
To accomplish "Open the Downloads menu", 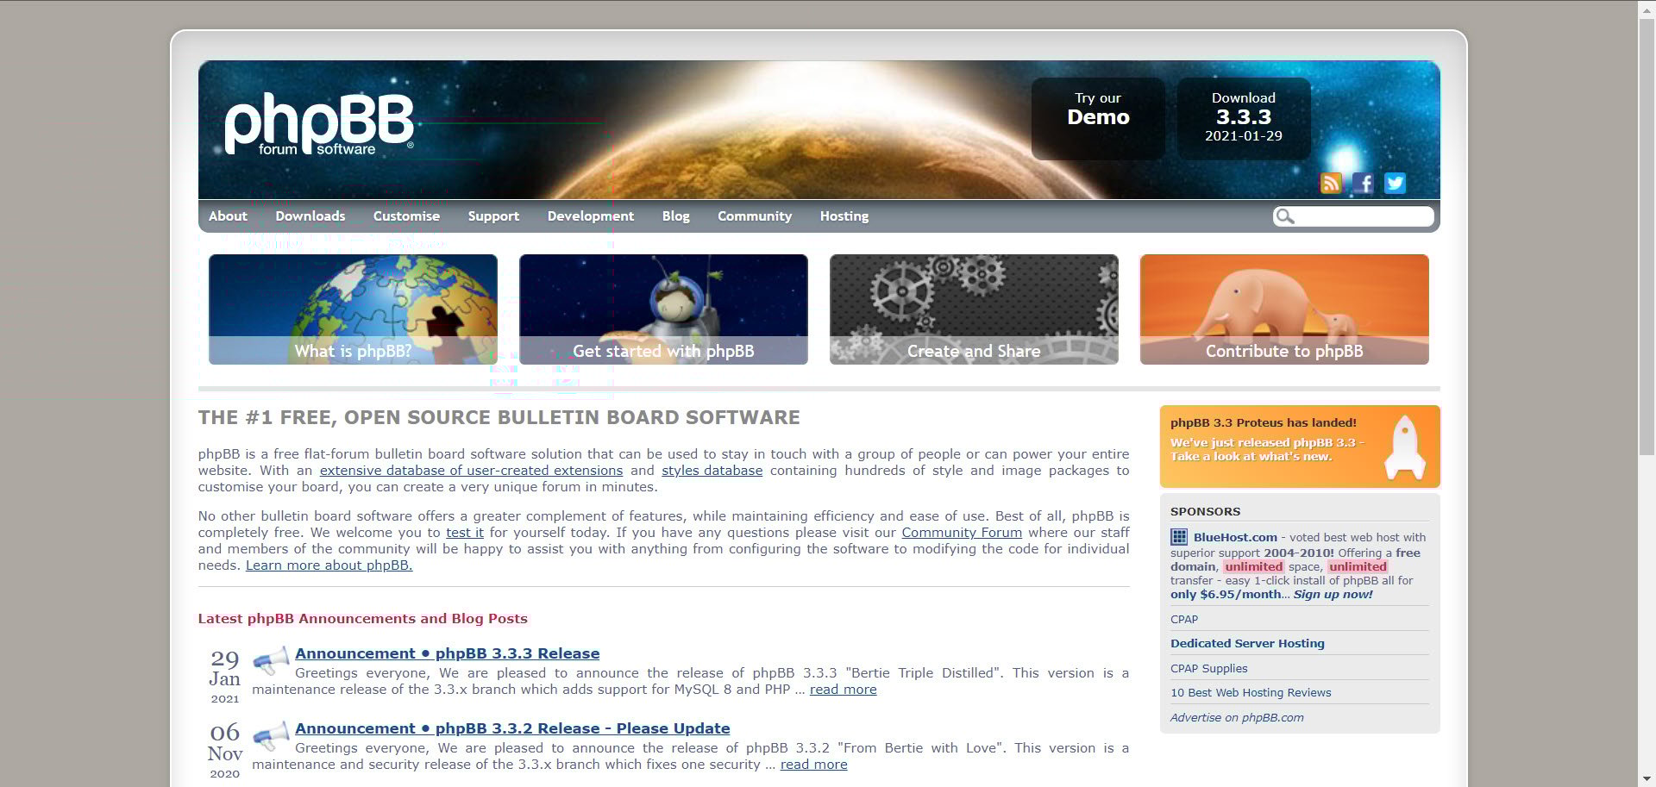I will point(310,216).
